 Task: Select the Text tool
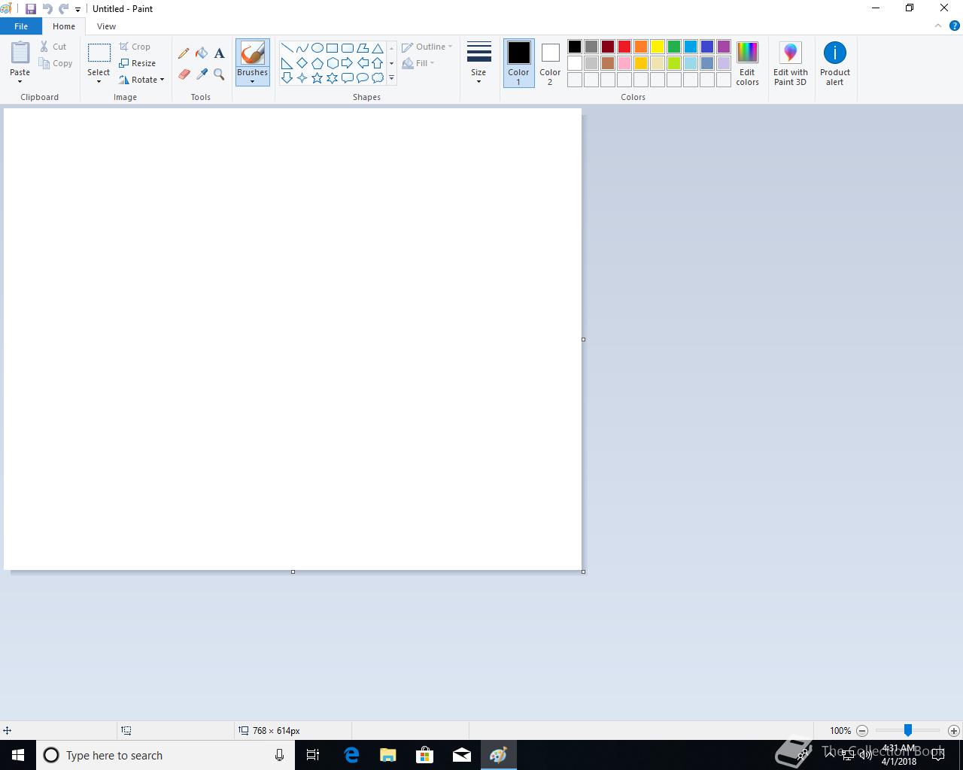[x=219, y=53]
